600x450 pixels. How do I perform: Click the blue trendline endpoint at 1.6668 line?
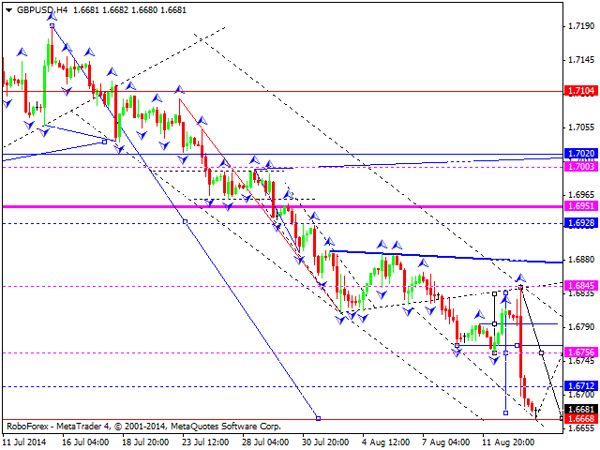pyautogui.click(x=319, y=418)
